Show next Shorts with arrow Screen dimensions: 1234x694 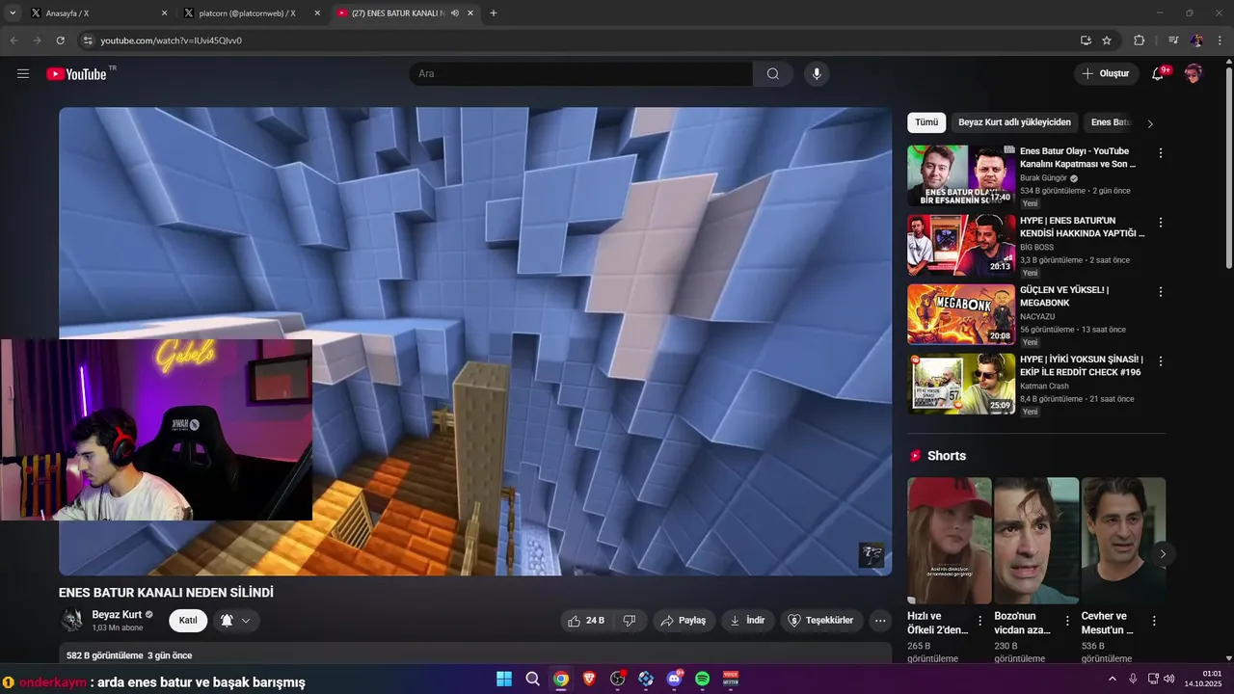click(x=1163, y=554)
